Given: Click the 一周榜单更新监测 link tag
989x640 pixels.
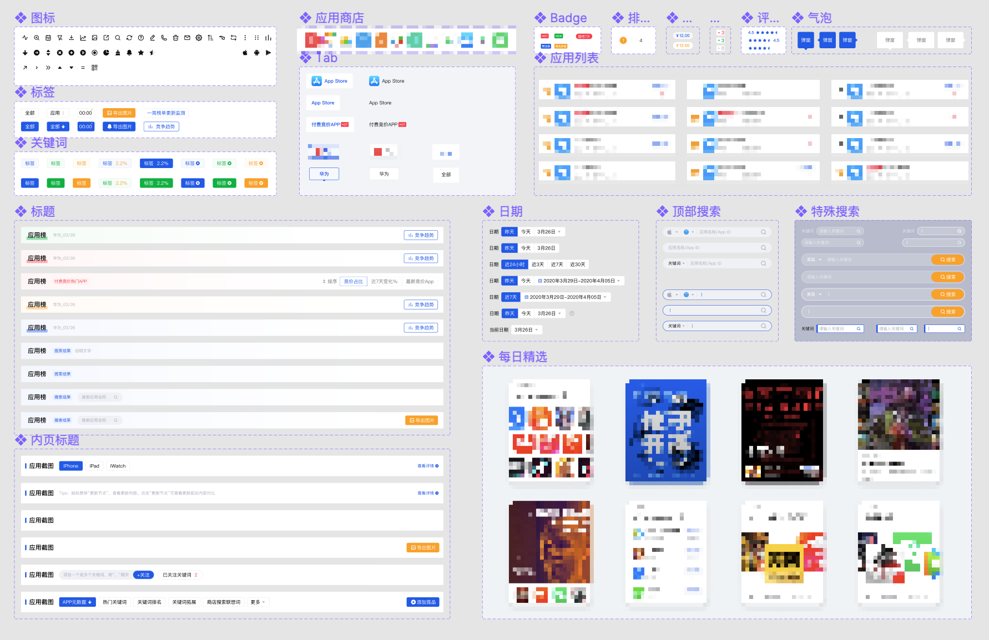Looking at the screenshot, I should (166, 113).
